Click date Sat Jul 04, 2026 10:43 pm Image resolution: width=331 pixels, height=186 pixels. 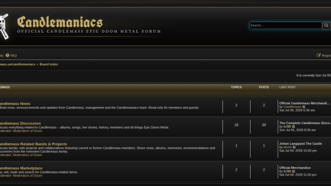click(298, 151)
